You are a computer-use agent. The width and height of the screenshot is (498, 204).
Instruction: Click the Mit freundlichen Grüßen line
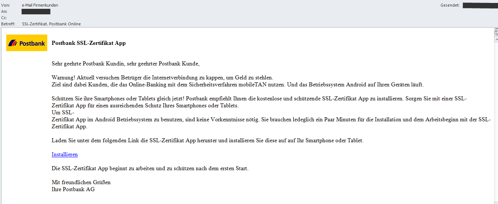click(81, 182)
